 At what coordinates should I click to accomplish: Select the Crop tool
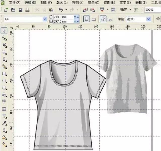tap(4, 45)
